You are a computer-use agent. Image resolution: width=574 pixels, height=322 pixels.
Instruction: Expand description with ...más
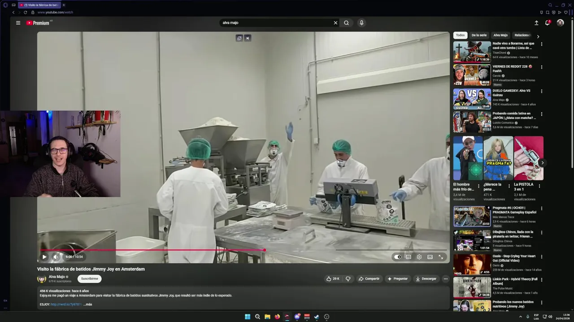coord(88,305)
